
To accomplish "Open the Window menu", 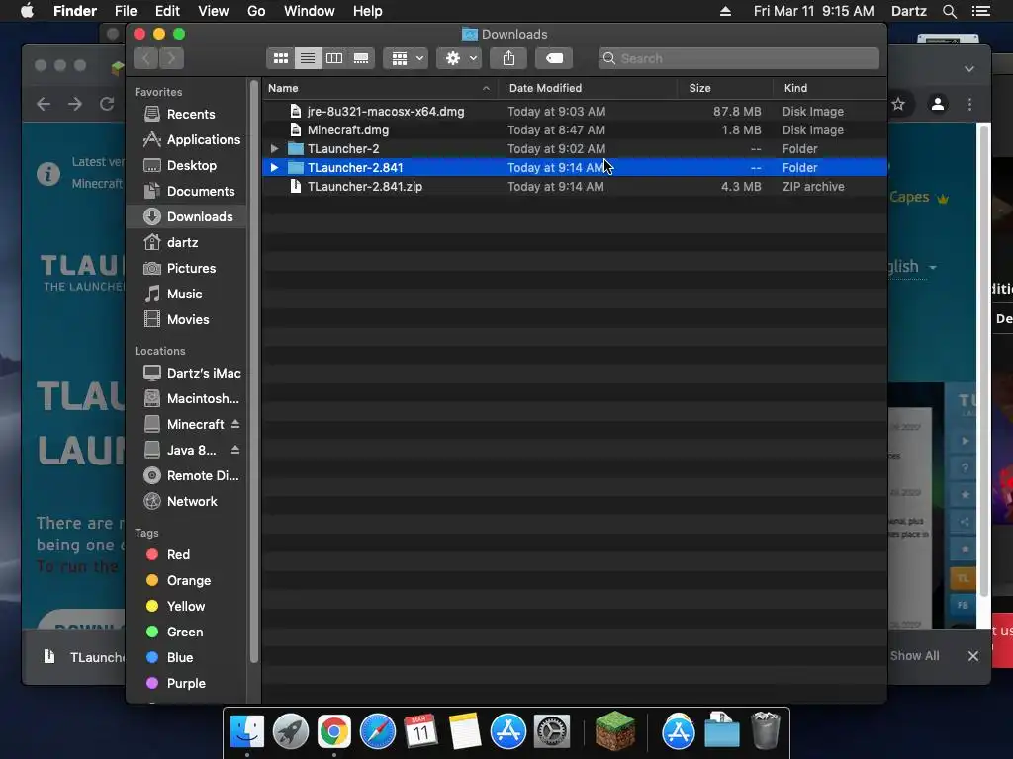I will click(309, 11).
